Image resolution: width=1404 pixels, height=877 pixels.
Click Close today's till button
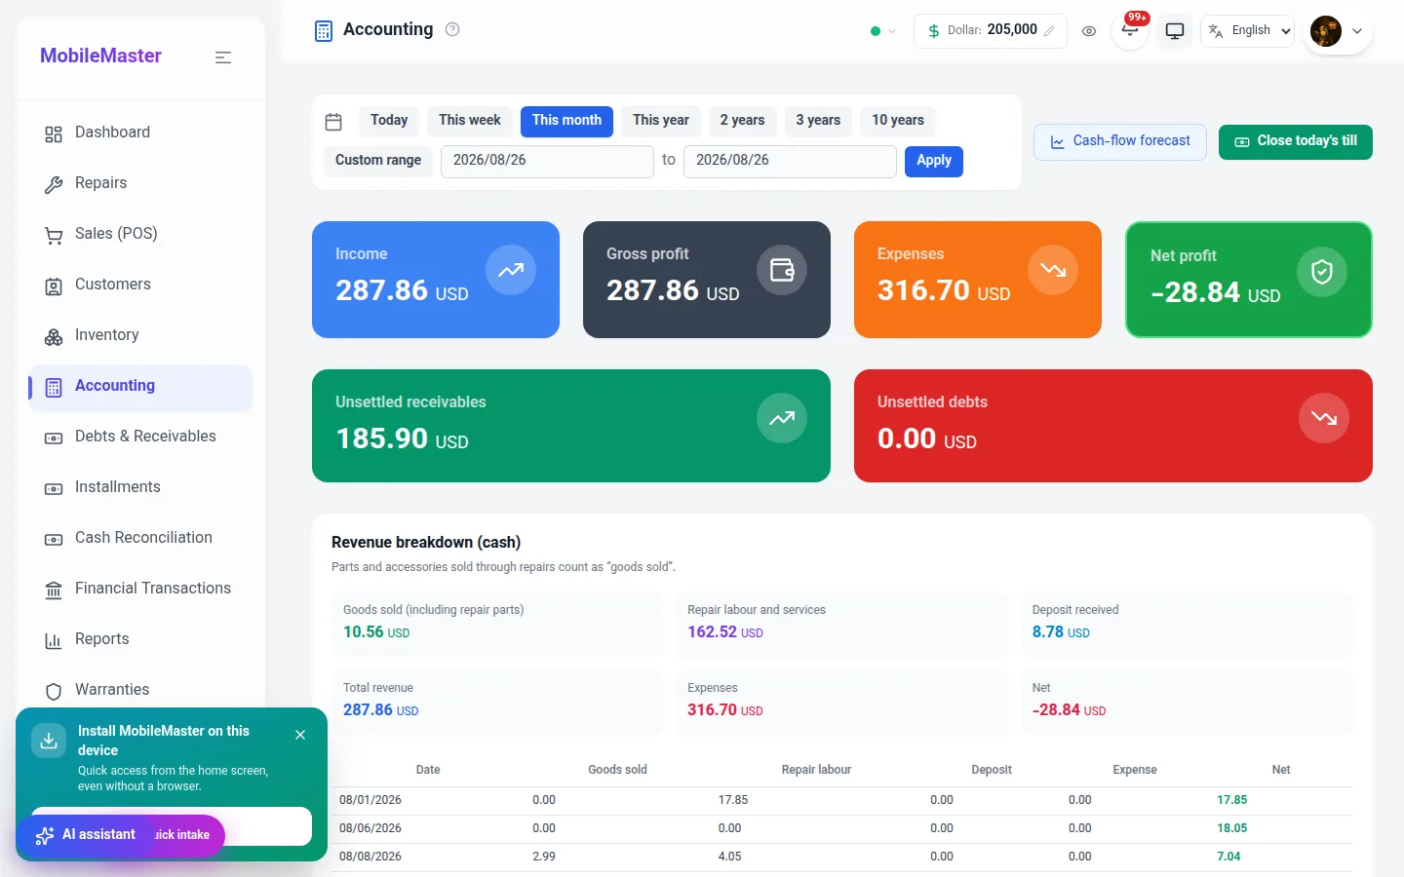click(x=1296, y=142)
